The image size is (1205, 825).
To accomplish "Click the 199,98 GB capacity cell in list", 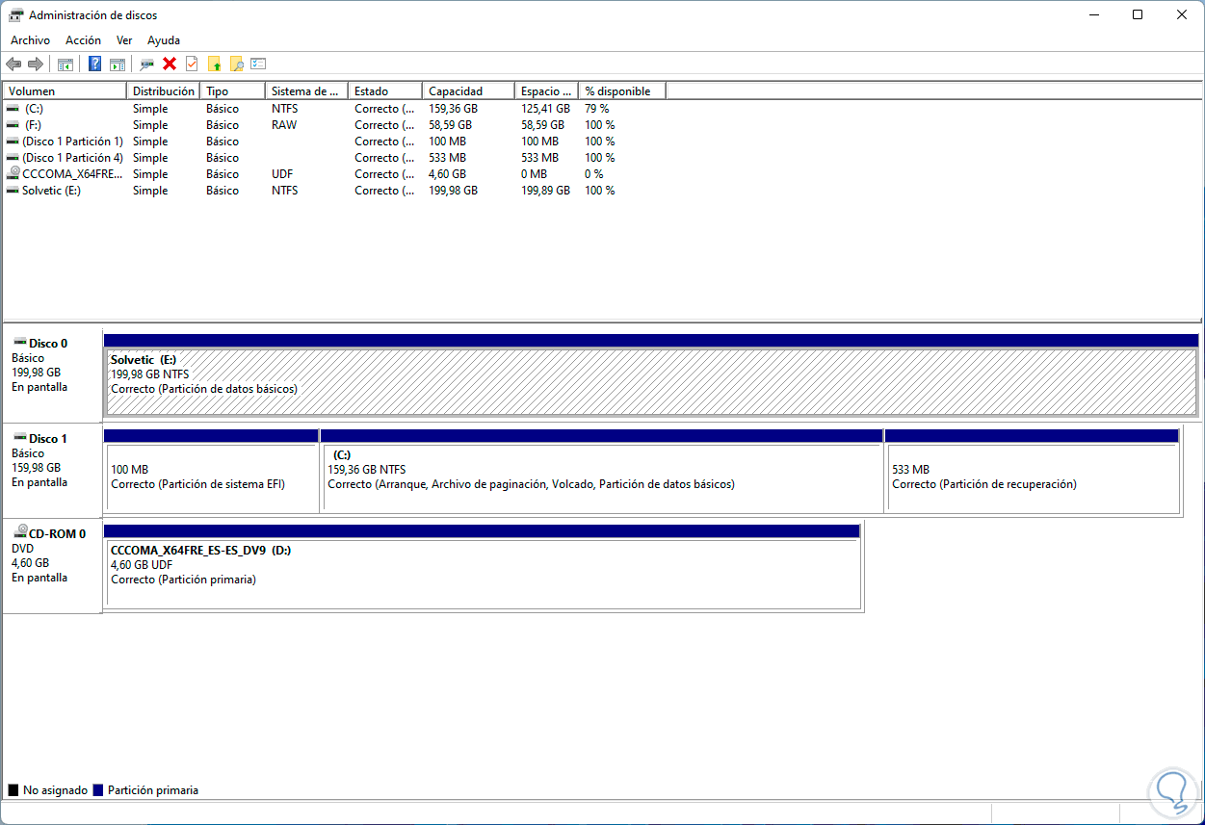I will click(x=453, y=191).
